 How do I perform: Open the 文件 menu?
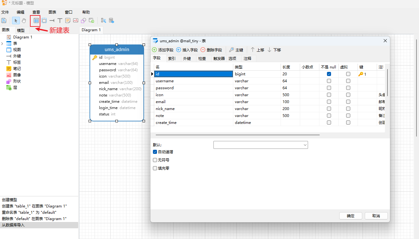[x=5, y=12]
